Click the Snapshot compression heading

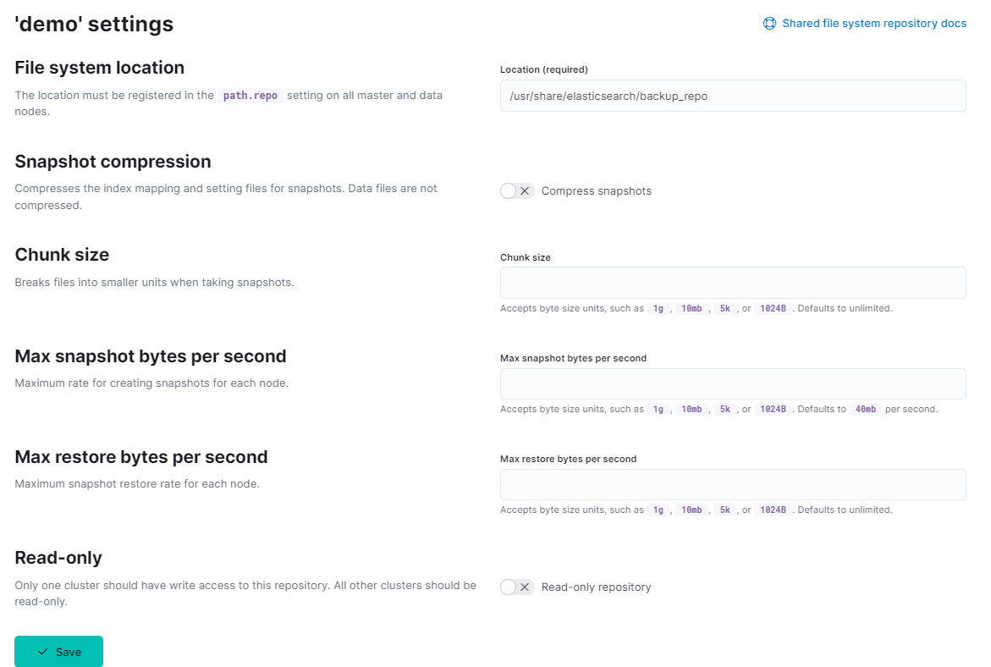(x=113, y=162)
